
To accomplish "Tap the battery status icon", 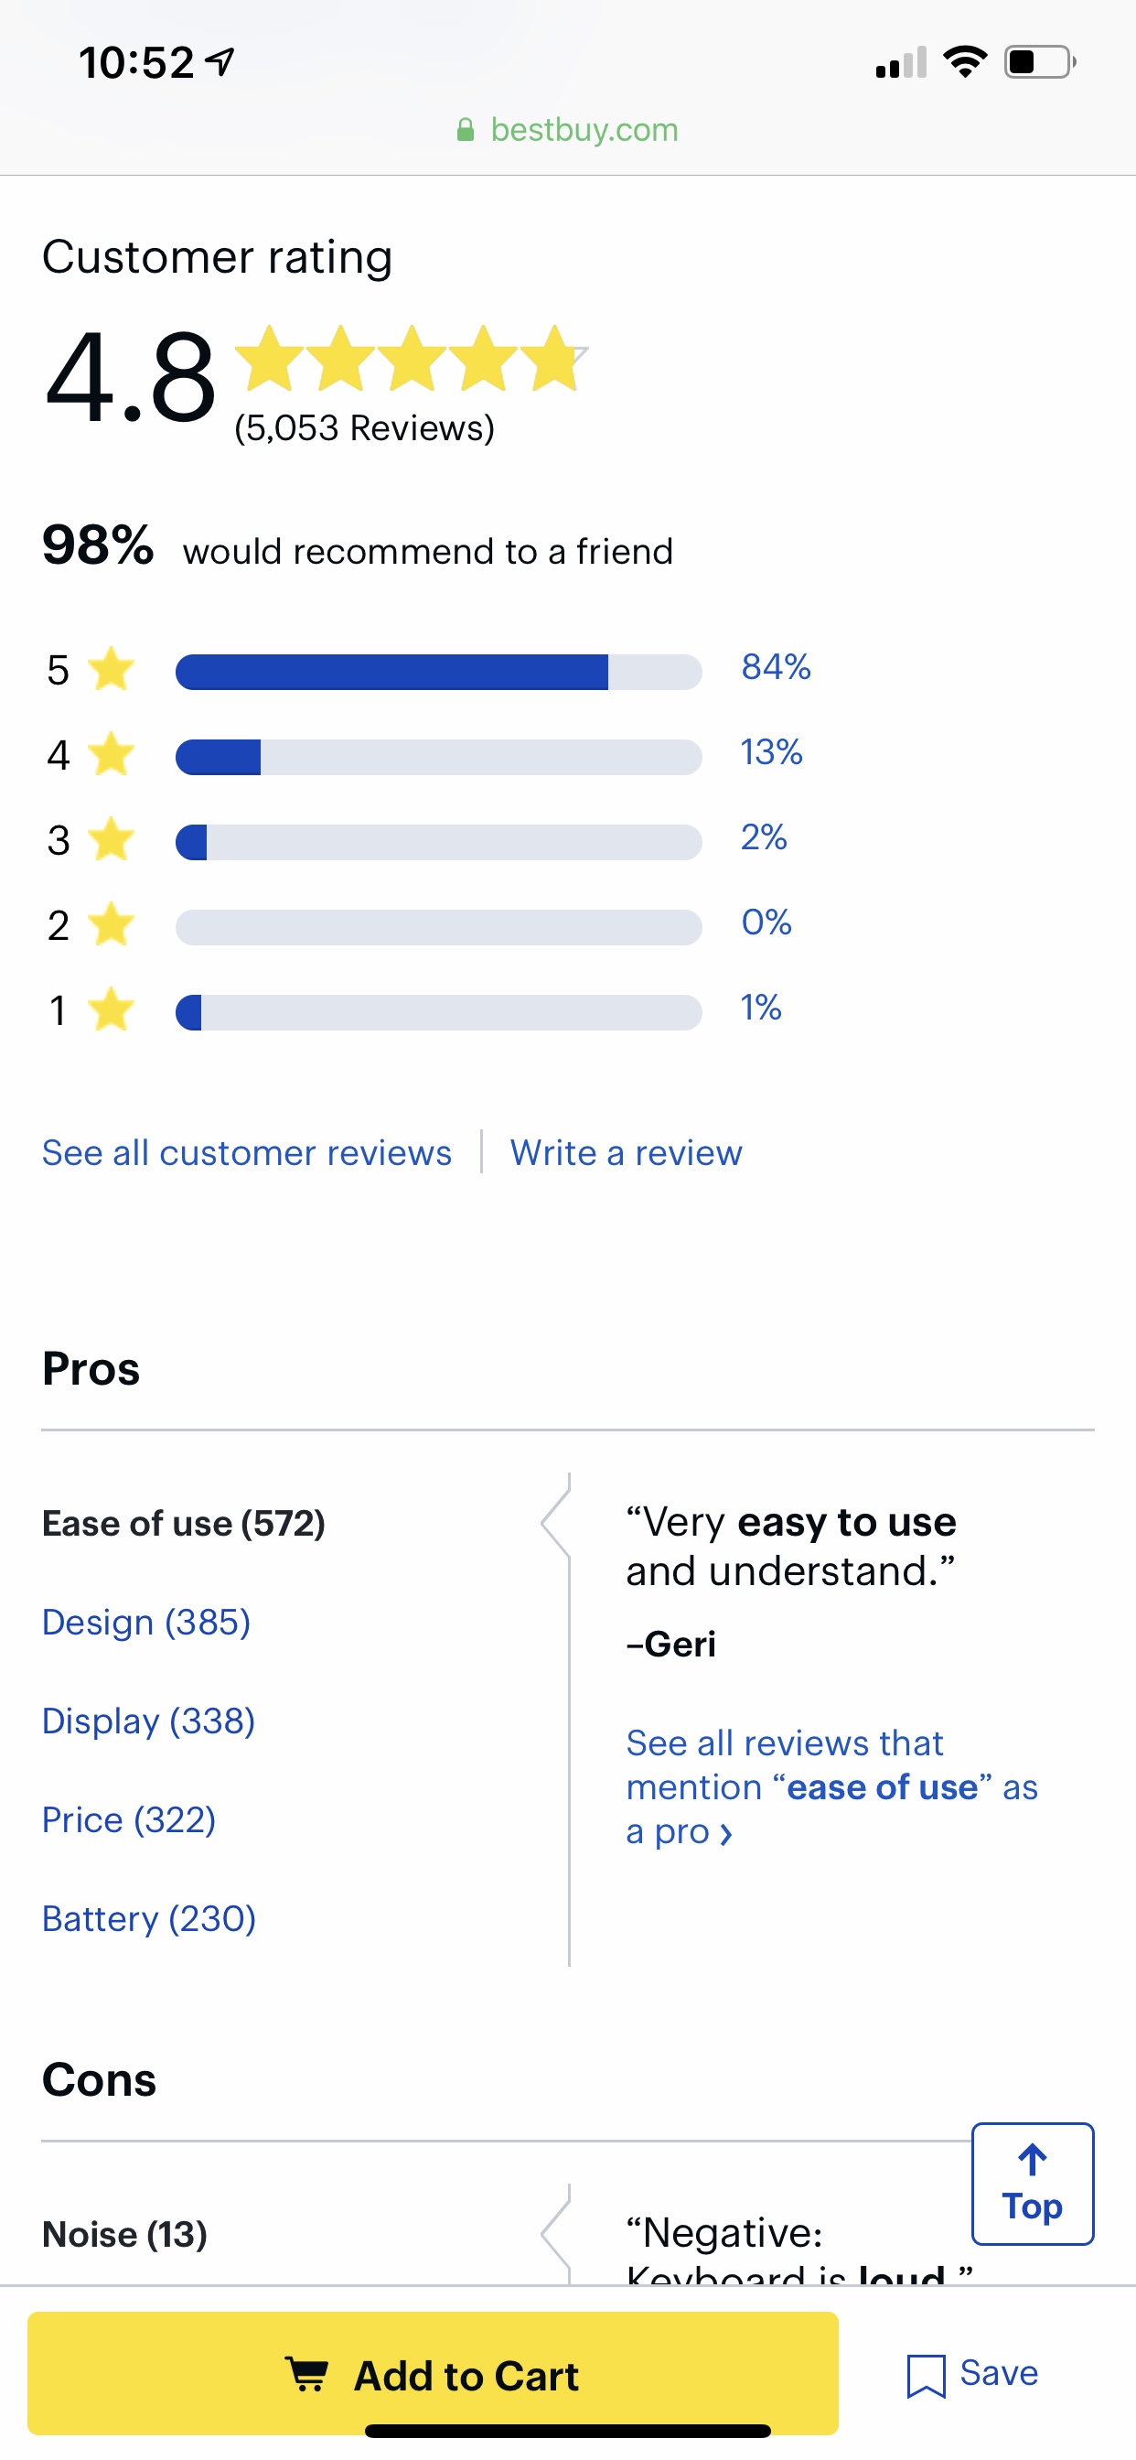I will click(x=1040, y=62).
